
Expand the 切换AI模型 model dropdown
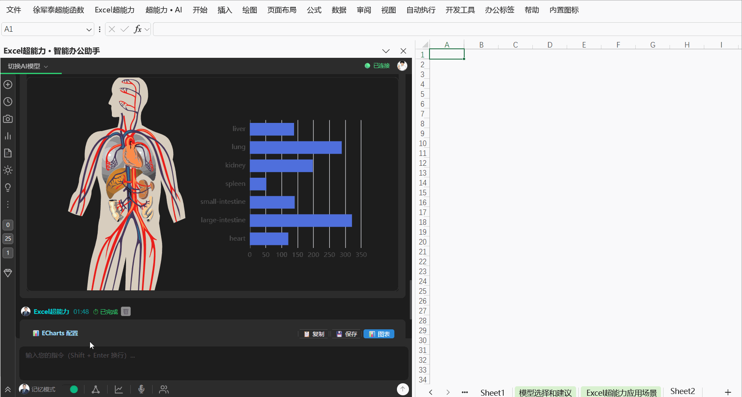coord(28,66)
